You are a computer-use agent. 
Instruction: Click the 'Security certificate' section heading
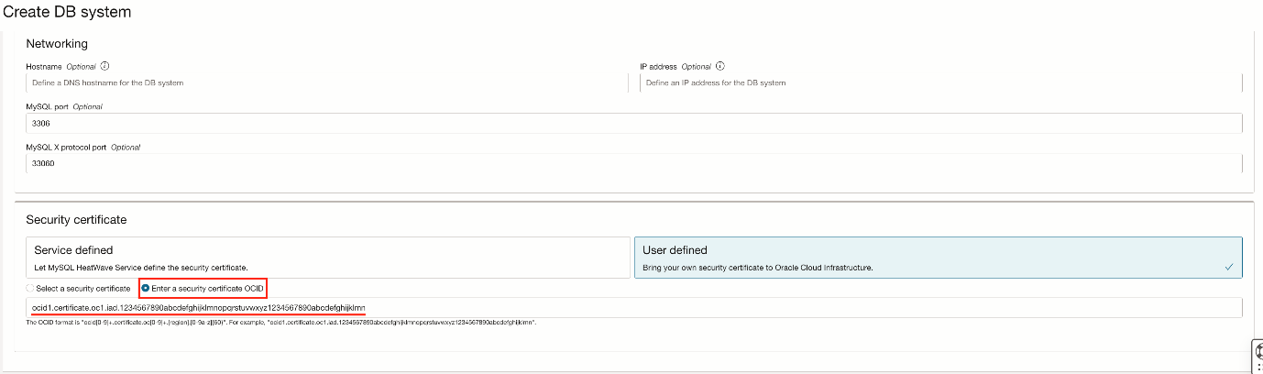(x=76, y=220)
